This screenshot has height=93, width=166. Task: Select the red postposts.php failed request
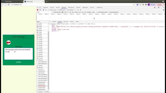[x=42, y=86]
